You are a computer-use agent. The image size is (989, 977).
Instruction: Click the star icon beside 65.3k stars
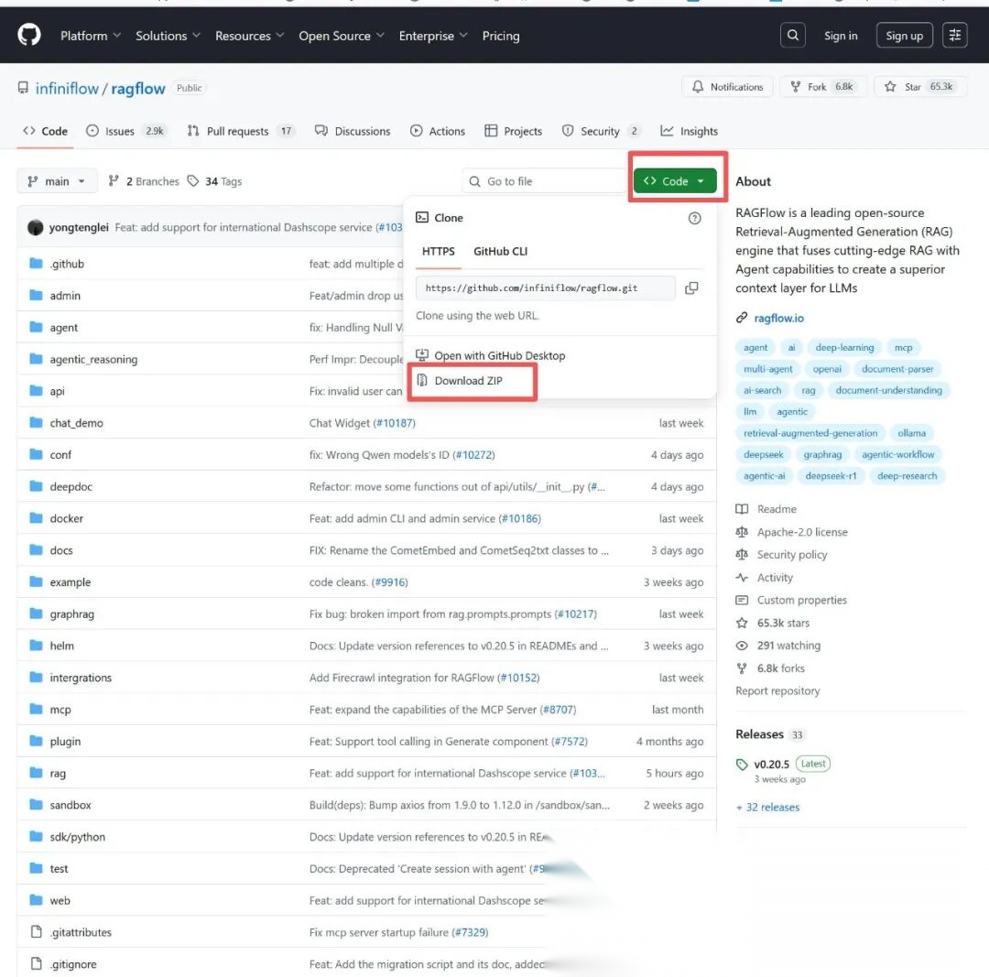click(742, 623)
